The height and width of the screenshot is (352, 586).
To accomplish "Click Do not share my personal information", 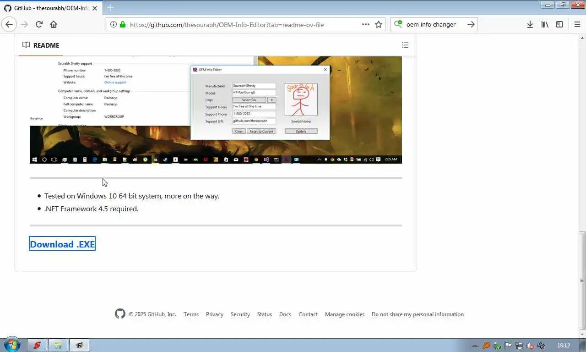I will [418, 314].
